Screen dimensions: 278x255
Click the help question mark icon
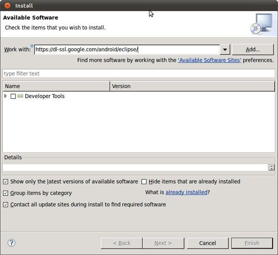12,243
